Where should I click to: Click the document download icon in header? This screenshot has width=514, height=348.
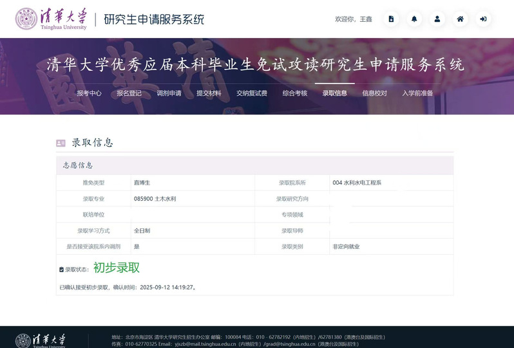391,19
